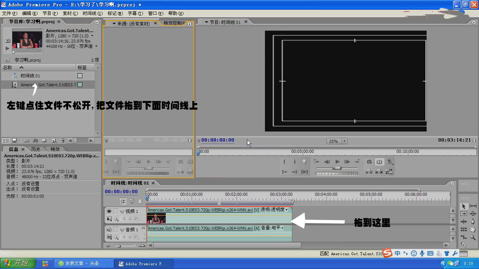The height and width of the screenshot is (269, 479).
Task: Click audio waveform display icon on Audio 1
Action: click(x=109, y=237)
